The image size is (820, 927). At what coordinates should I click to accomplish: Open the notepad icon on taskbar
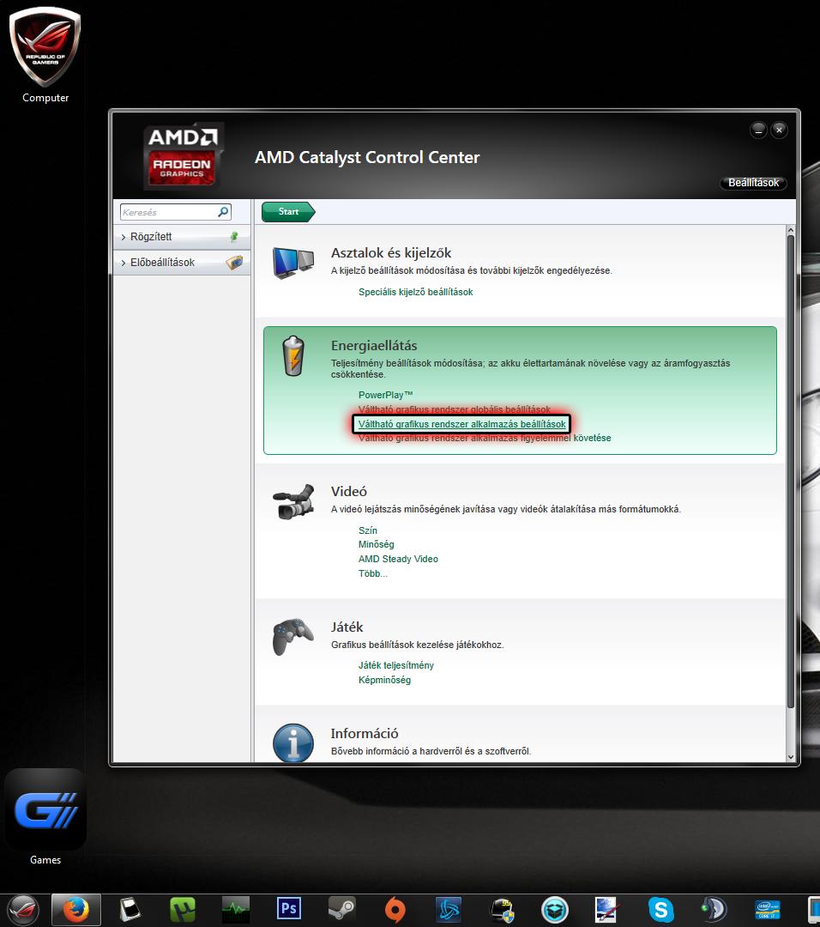point(130,909)
